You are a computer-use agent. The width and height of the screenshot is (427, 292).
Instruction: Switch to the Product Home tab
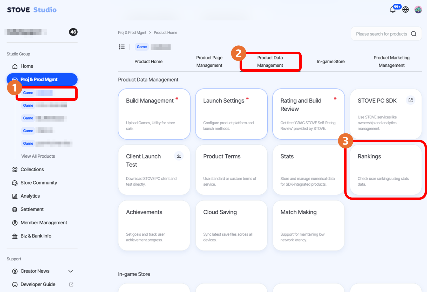tap(148, 62)
